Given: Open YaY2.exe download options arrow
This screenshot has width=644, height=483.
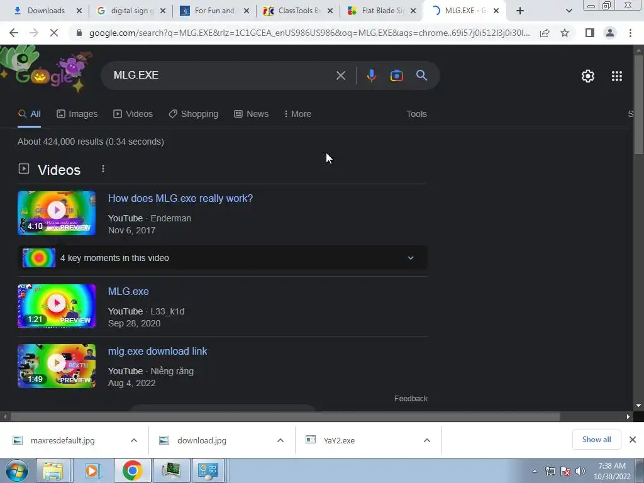Looking at the screenshot, I should pyautogui.click(x=427, y=440).
